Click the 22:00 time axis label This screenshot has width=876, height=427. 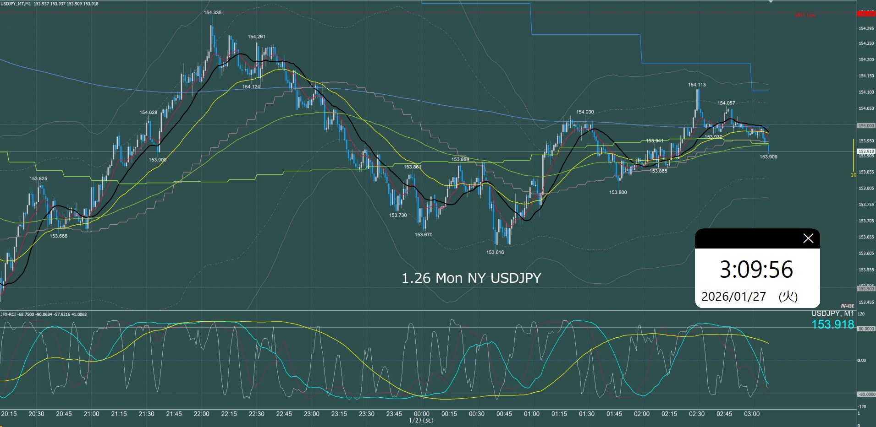tap(201, 414)
